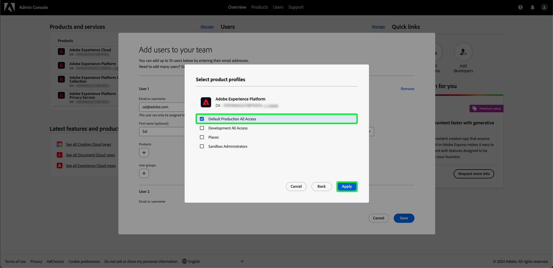Click the Creative Cloud news icon
This screenshot has height=268, width=553.
(x=60, y=144)
